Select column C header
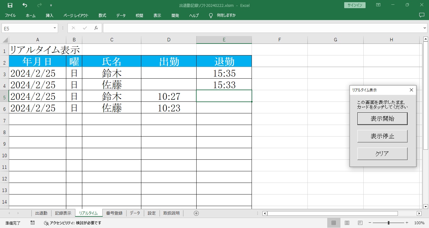429x228 pixels. pos(112,40)
